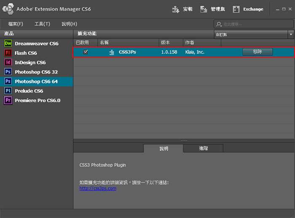
Task: Click the Flash CS6 Fl icon
Action: pyautogui.click(x=8, y=53)
